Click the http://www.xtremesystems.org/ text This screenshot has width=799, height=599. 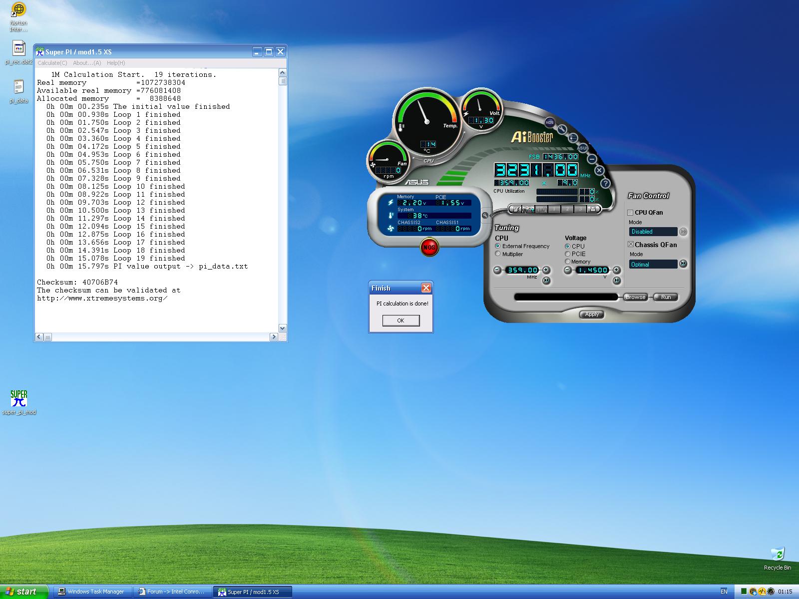102,298
